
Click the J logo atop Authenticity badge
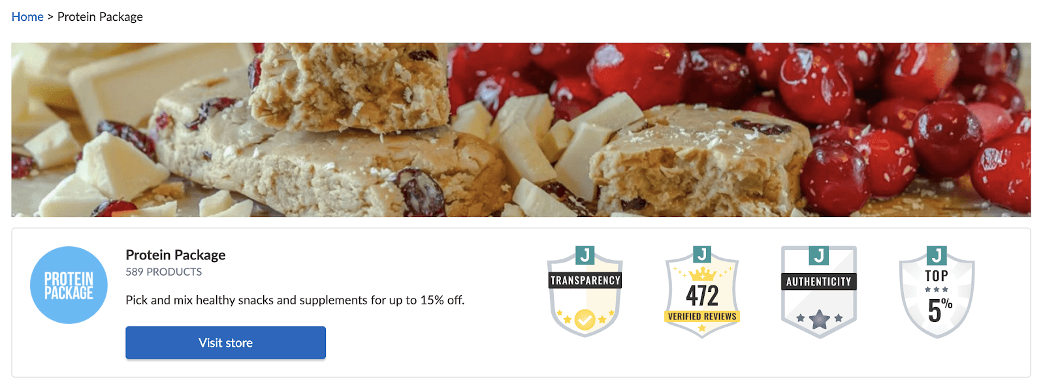pyautogui.click(x=819, y=255)
